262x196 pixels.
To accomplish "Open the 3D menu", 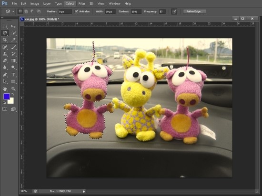I will pos(91,3).
